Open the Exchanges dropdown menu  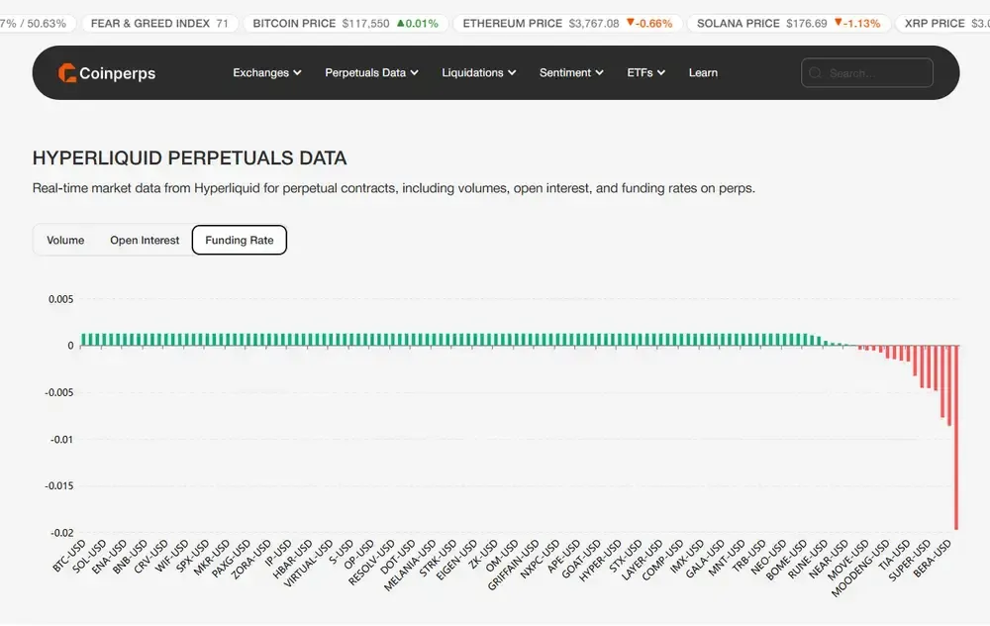pyautogui.click(x=267, y=72)
